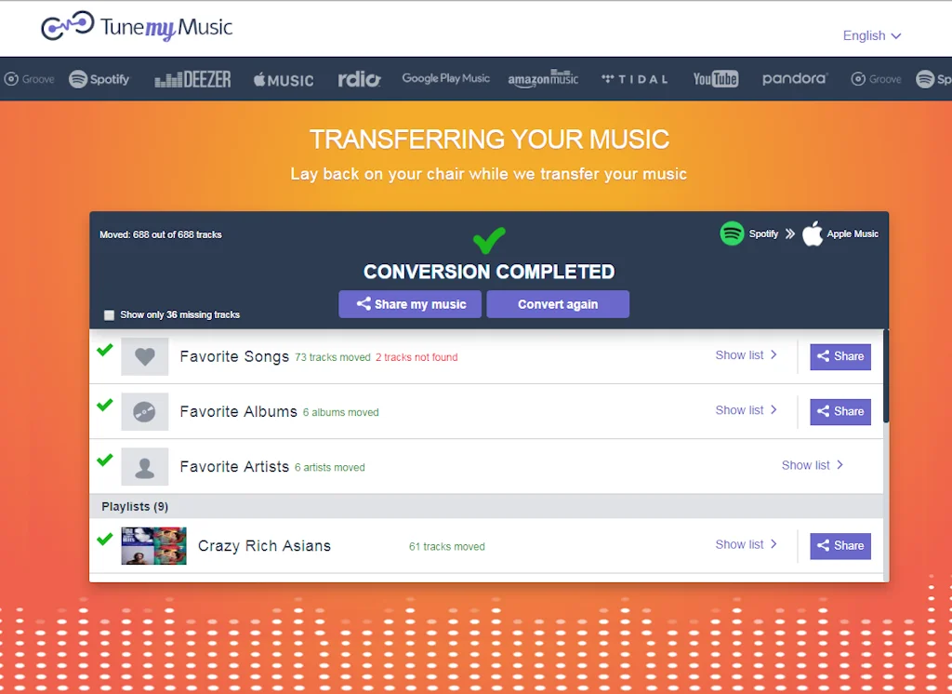Enable the Show only 36 missing tracks checkbox
The height and width of the screenshot is (694, 952).
(x=109, y=314)
